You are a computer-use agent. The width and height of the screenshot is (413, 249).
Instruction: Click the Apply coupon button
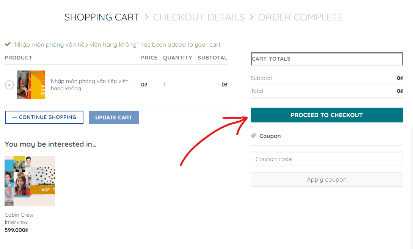pyautogui.click(x=327, y=180)
